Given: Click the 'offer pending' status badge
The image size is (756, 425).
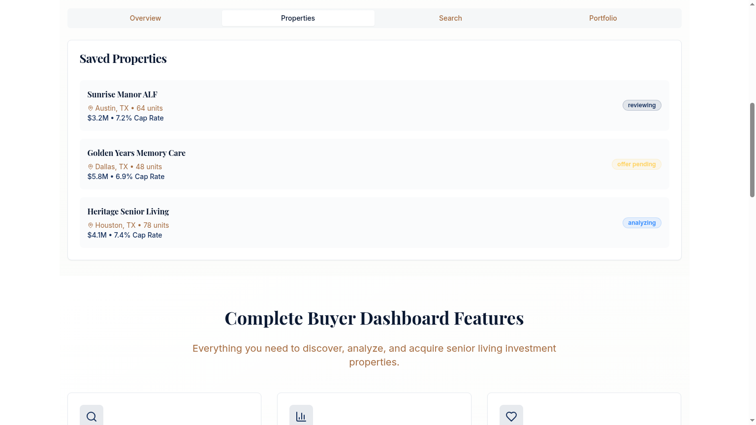Looking at the screenshot, I should pos(636,164).
